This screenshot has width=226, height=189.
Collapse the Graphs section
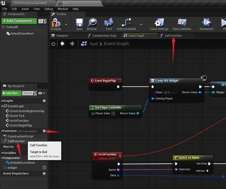click(x=2, y=101)
